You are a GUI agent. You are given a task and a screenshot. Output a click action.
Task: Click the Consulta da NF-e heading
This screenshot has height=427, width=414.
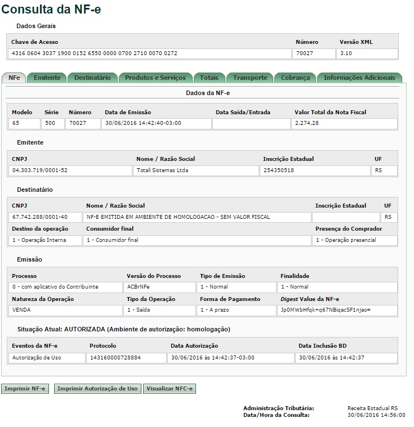pos(51,9)
